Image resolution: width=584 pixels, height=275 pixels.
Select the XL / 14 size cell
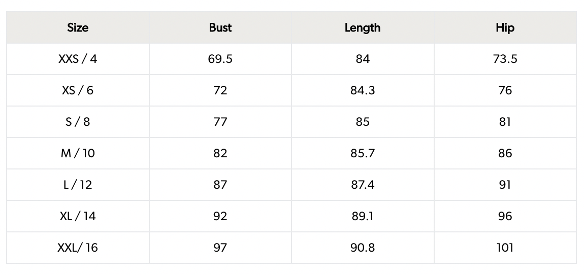pos(78,216)
